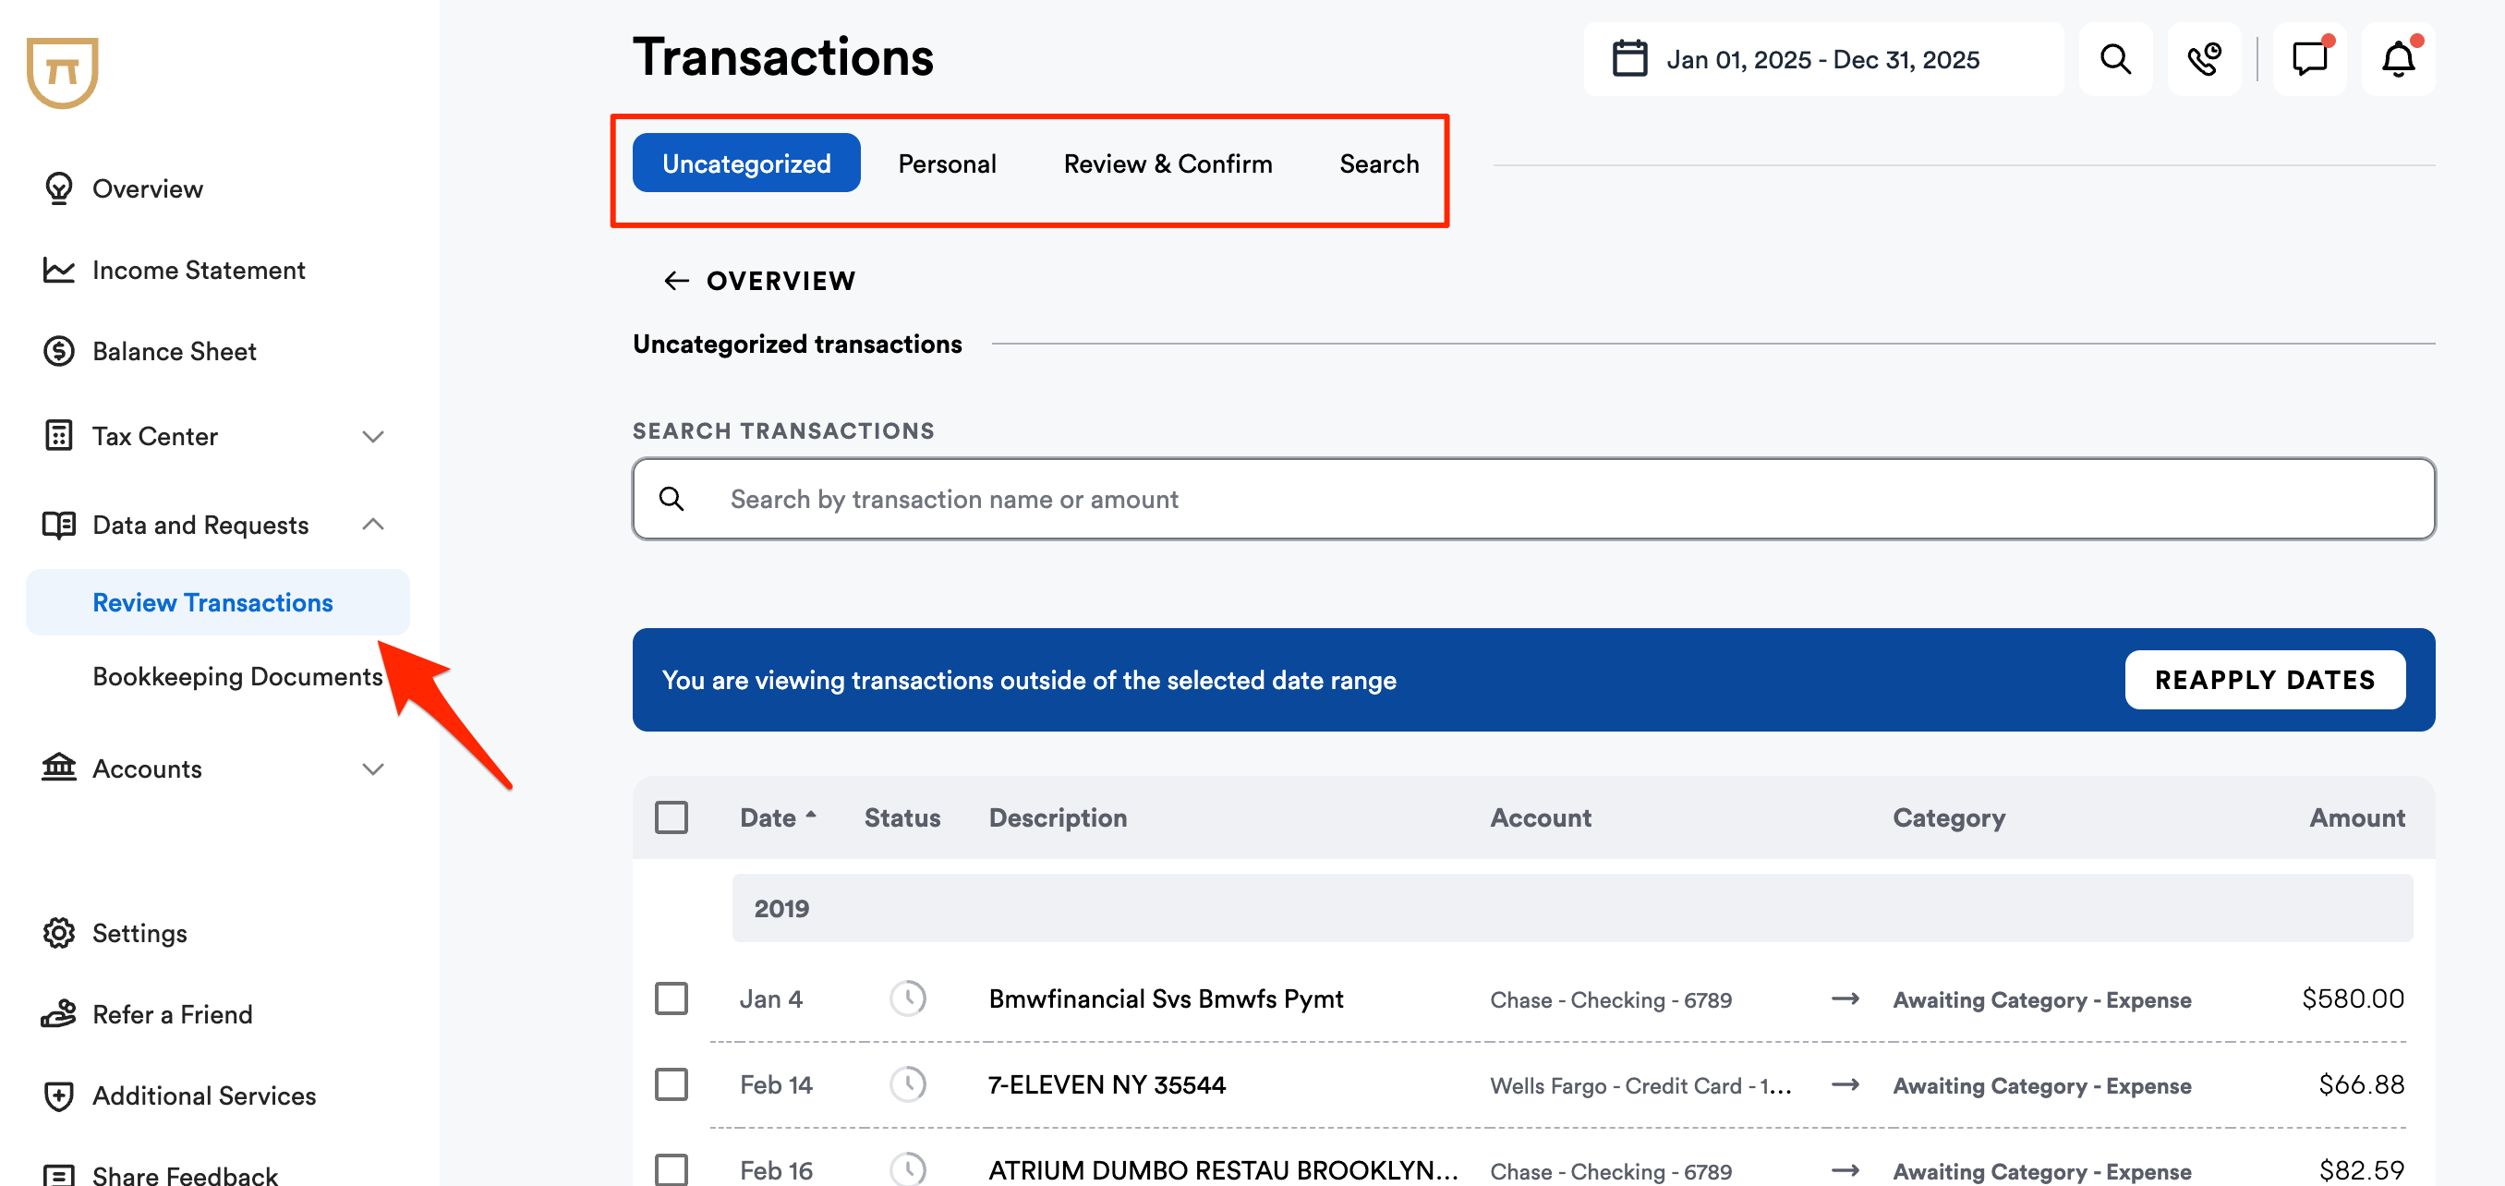Open the phone call support icon
The image size is (2505, 1186).
(2204, 59)
